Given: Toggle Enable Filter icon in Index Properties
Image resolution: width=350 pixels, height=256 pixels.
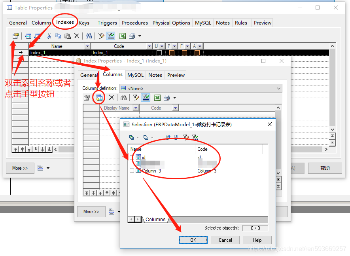Looking at the screenshot, I should (x=146, y=98).
